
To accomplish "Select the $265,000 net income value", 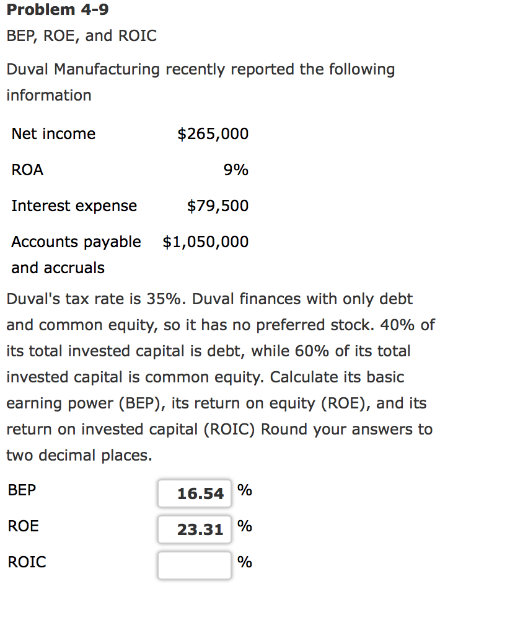I will (x=213, y=134).
